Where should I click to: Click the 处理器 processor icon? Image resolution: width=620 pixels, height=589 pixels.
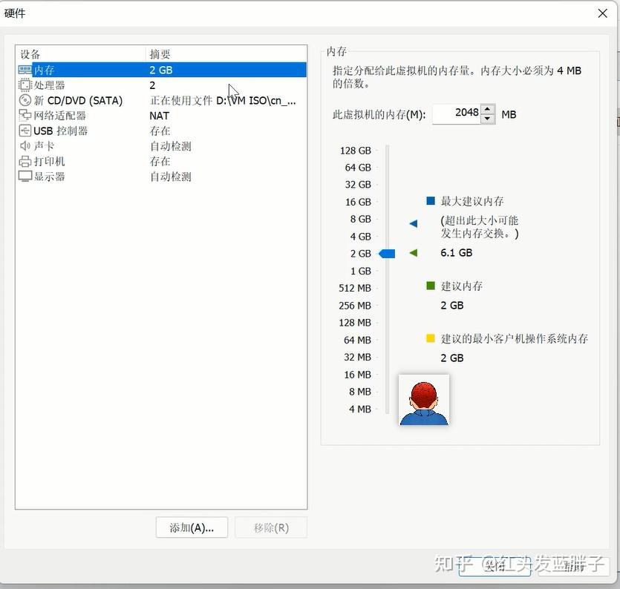coord(23,85)
